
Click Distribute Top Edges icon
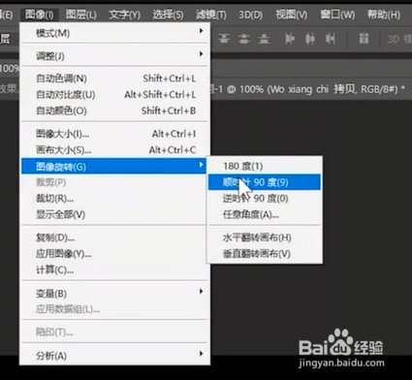224,39
